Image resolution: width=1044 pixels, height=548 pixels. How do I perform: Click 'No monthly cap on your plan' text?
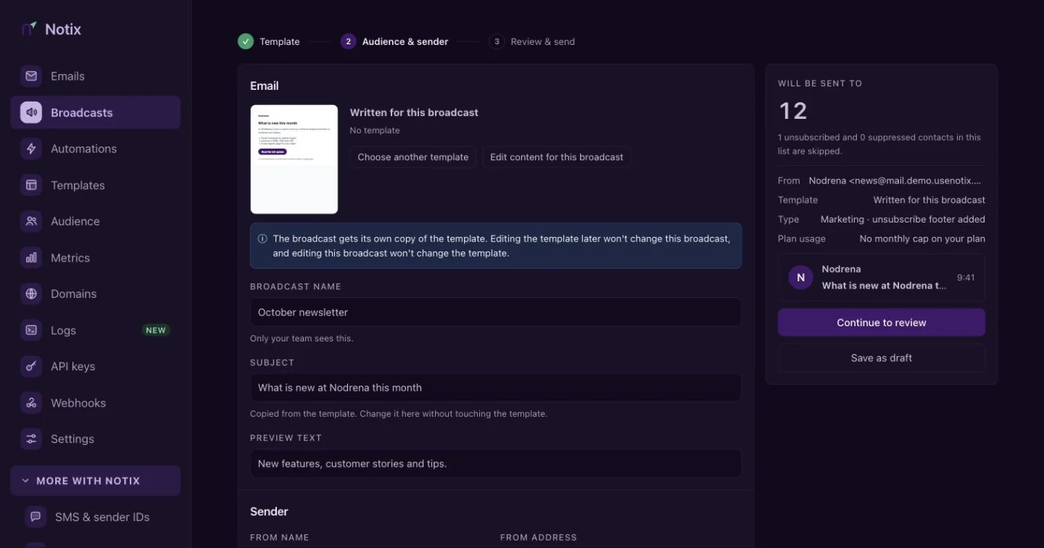(x=922, y=238)
